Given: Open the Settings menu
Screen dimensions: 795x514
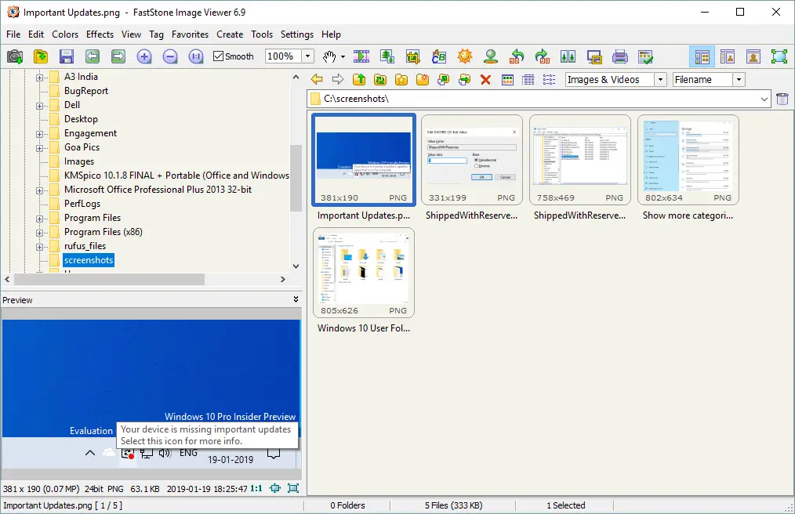Looking at the screenshot, I should tap(297, 34).
